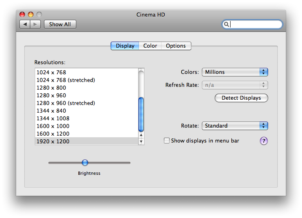This screenshot has height=218, width=302.
Task: Click the back arrow navigation button
Action: coord(25,24)
